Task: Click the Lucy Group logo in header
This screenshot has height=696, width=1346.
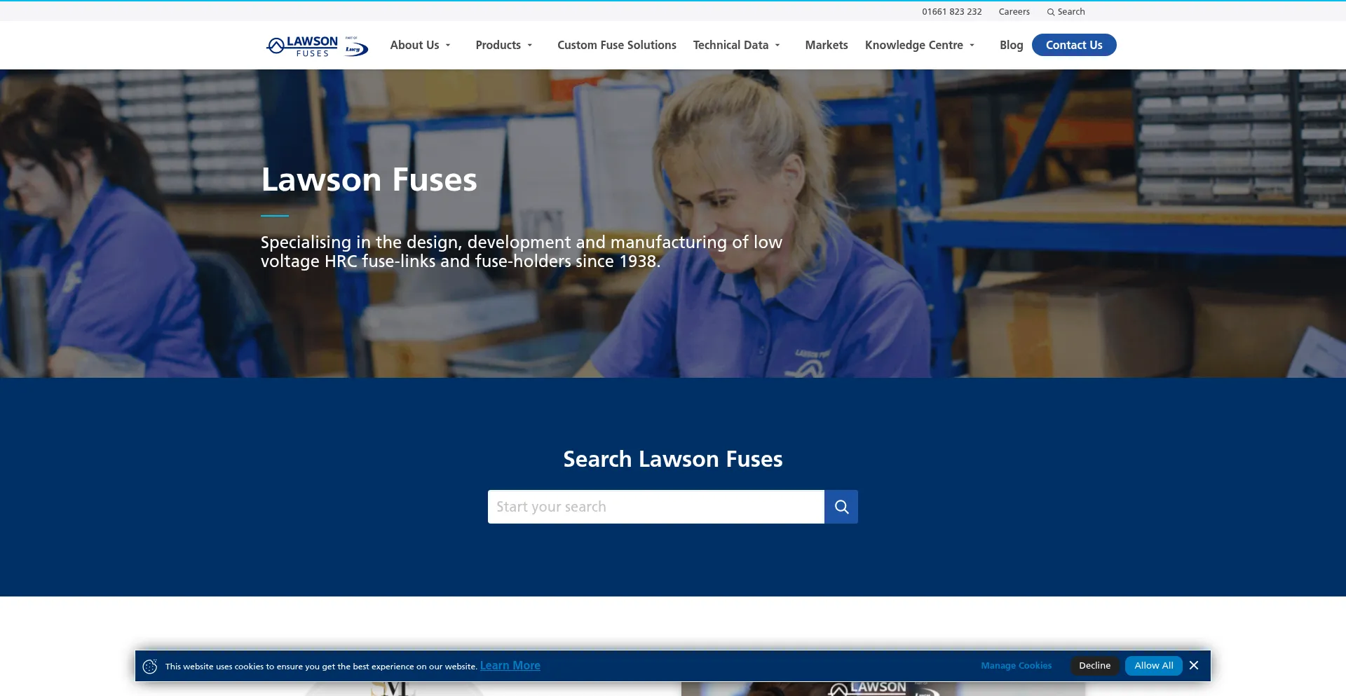Action: [x=356, y=46]
